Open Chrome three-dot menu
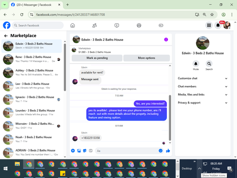Viewport: 237px width, 178px height. click(232, 15)
